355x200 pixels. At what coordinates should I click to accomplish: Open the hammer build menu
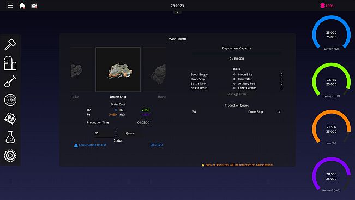10,44
